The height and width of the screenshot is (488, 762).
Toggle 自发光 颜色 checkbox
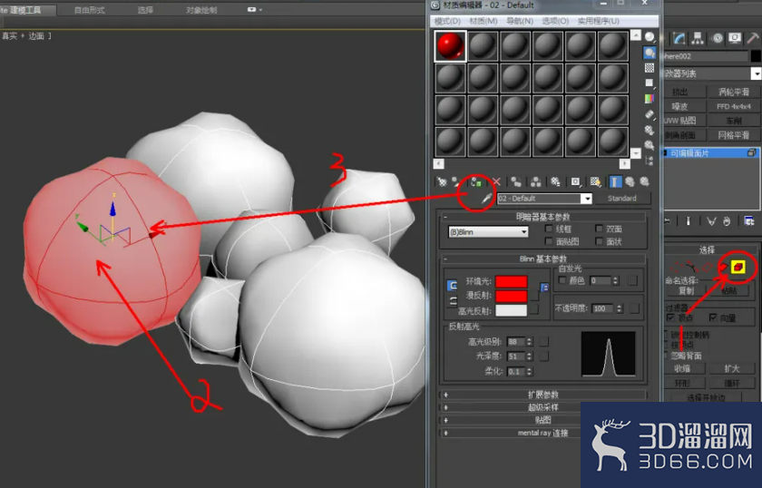point(562,280)
